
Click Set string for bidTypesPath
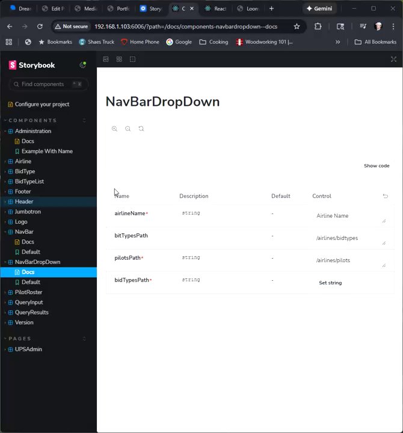click(330, 283)
